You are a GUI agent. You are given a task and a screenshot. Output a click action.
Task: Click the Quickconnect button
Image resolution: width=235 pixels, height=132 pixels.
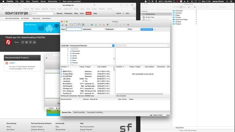(x=147, y=29)
